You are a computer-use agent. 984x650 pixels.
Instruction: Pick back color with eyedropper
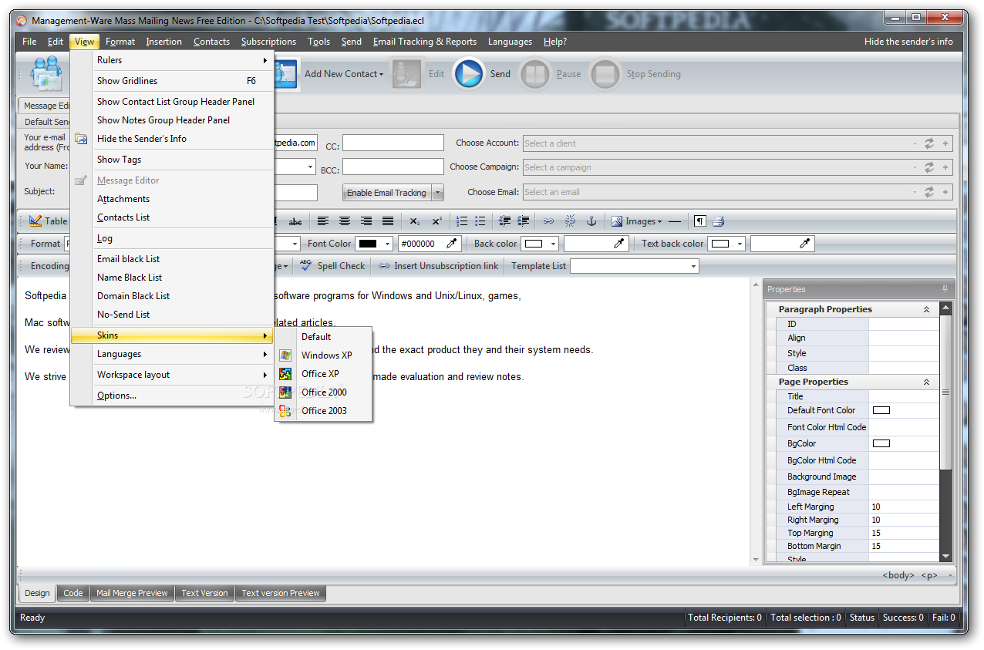pyautogui.click(x=618, y=244)
